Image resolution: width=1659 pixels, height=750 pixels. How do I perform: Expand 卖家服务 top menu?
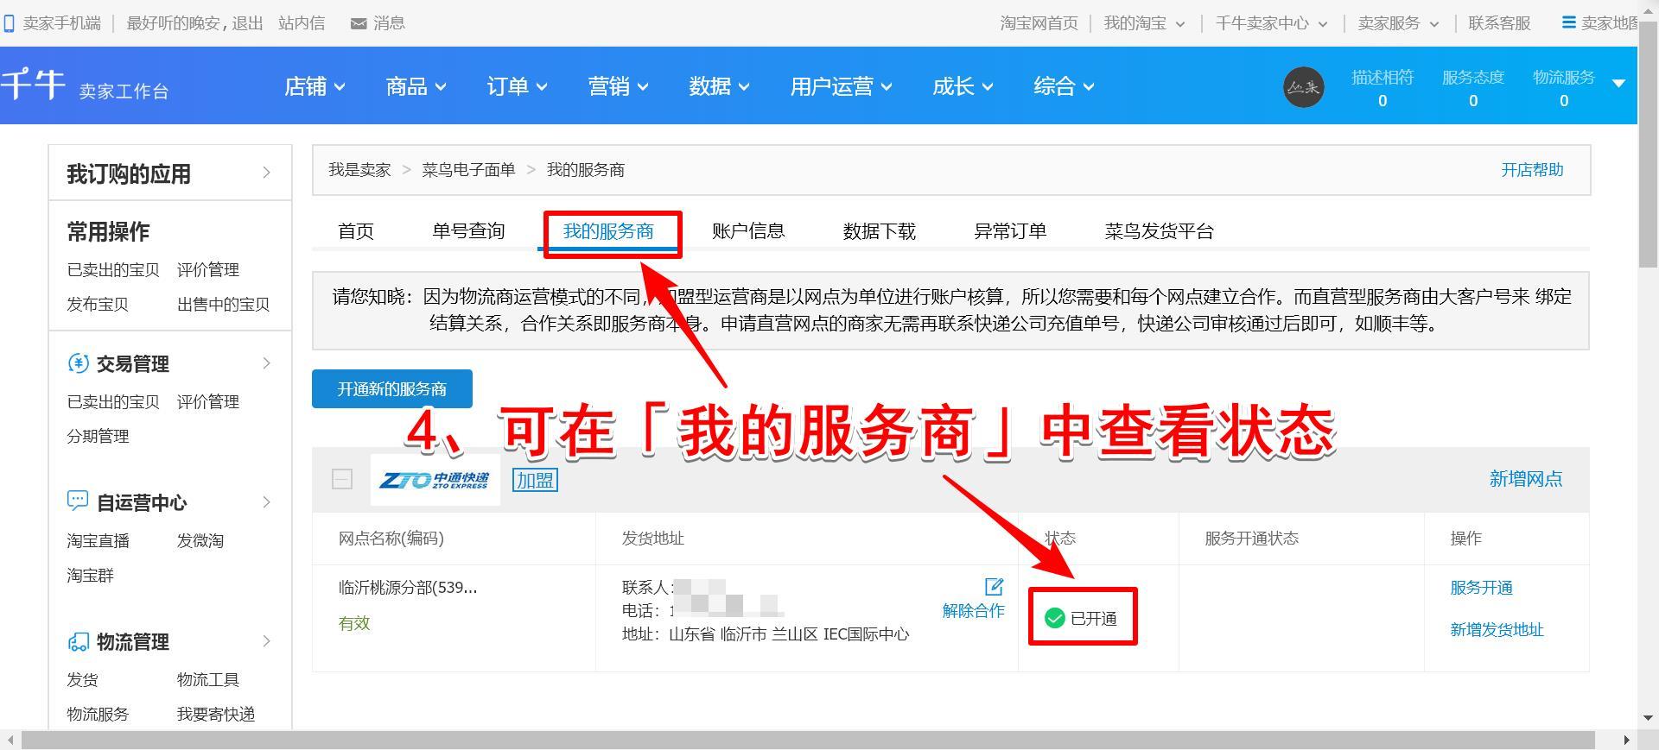coord(1398,23)
